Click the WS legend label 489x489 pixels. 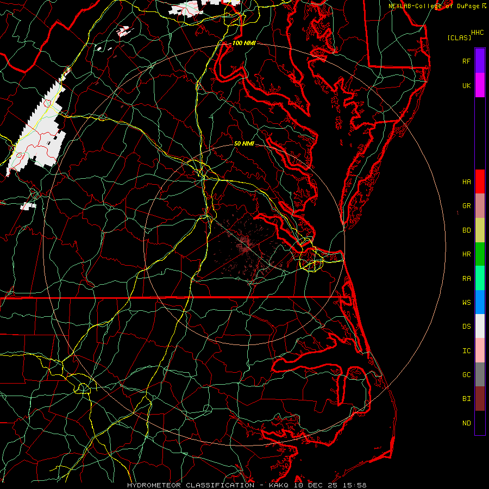click(467, 302)
